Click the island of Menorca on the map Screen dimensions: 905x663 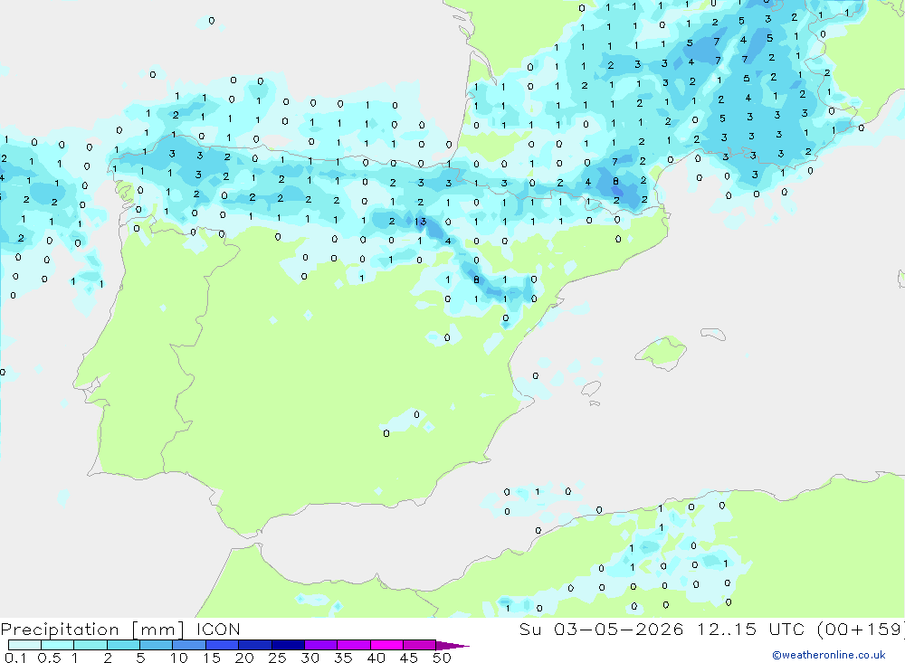click(713, 334)
